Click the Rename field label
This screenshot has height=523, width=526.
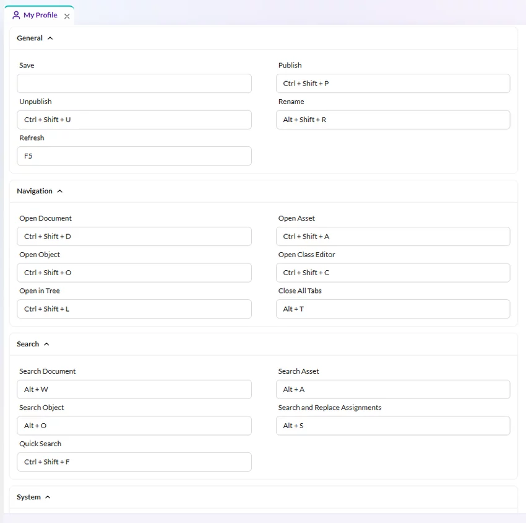[x=291, y=102]
